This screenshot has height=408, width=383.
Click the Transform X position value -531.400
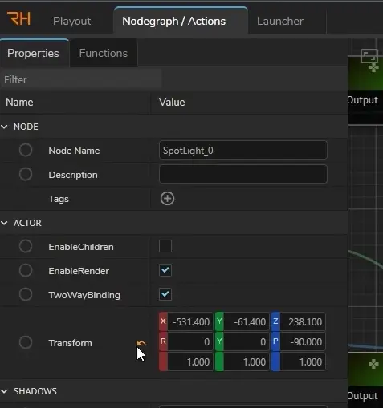click(x=190, y=321)
